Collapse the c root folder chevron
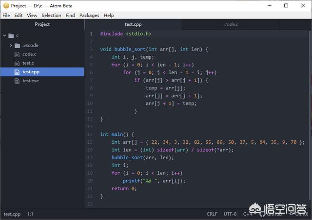 click(x=4, y=35)
